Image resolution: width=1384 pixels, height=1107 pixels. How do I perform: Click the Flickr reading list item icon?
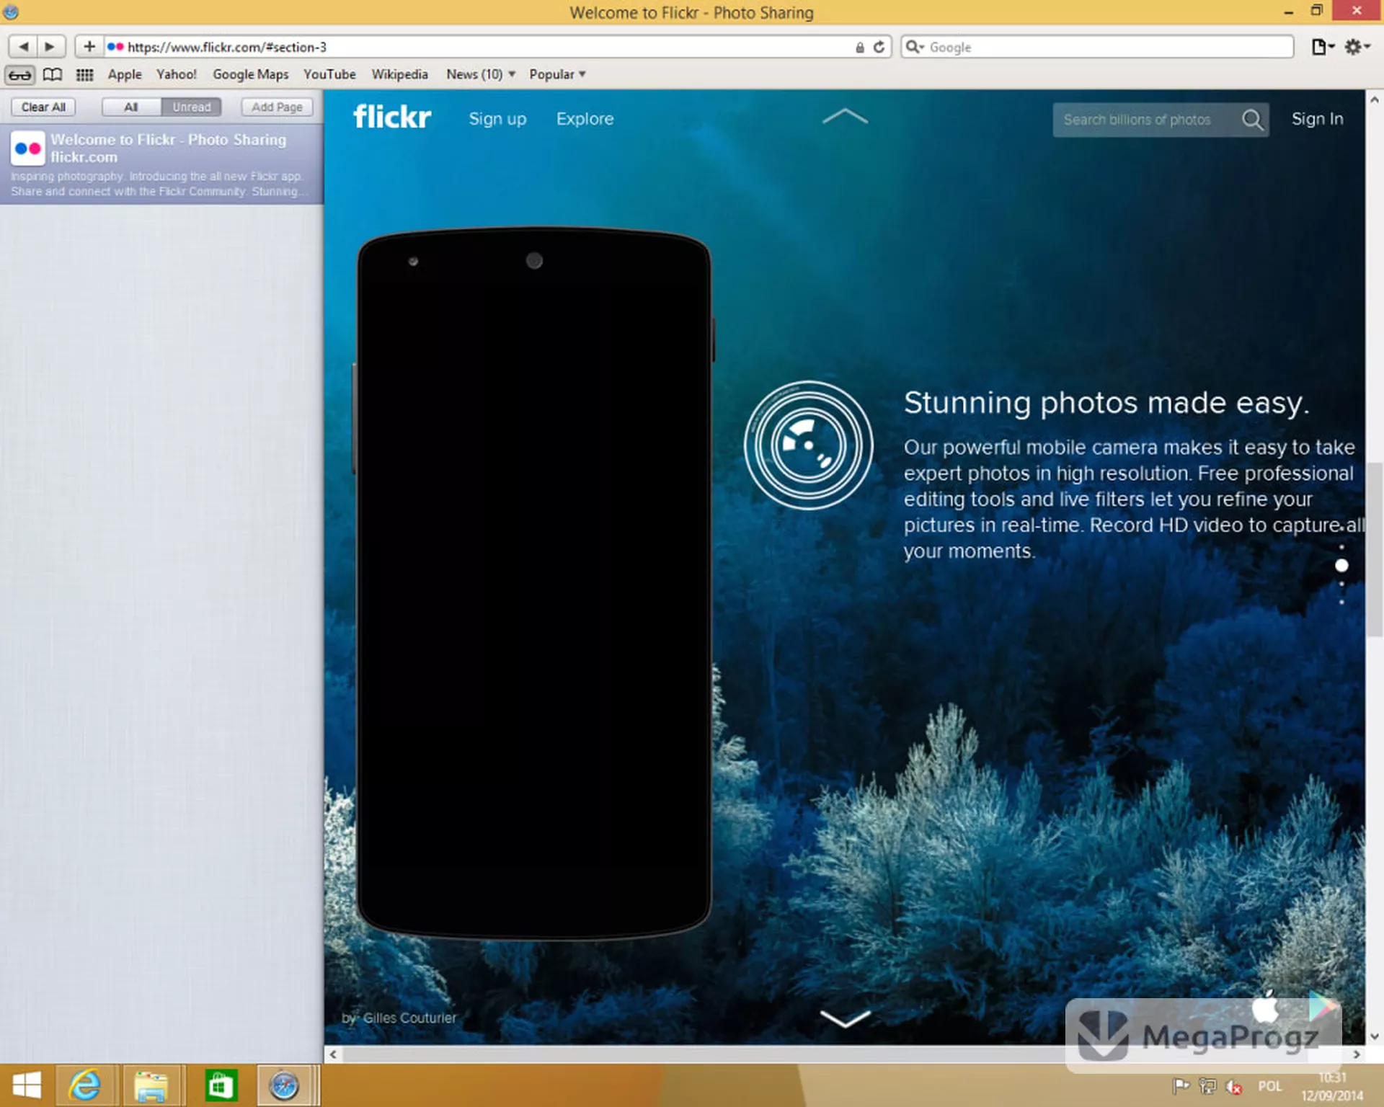tap(28, 148)
